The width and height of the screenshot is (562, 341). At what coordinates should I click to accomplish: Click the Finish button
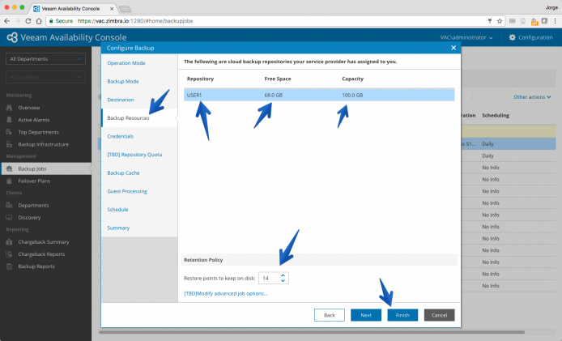(402, 315)
